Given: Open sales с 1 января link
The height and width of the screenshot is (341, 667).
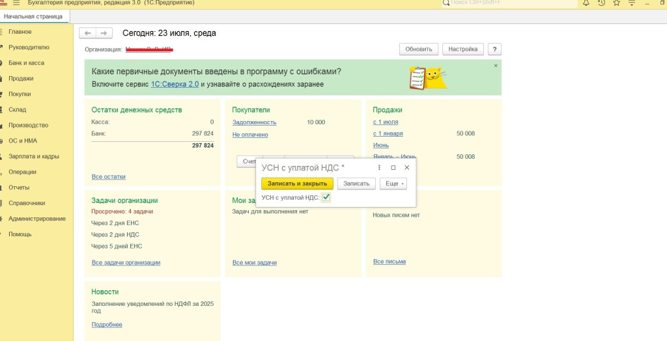Looking at the screenshot, I should [x=388, y=133].
